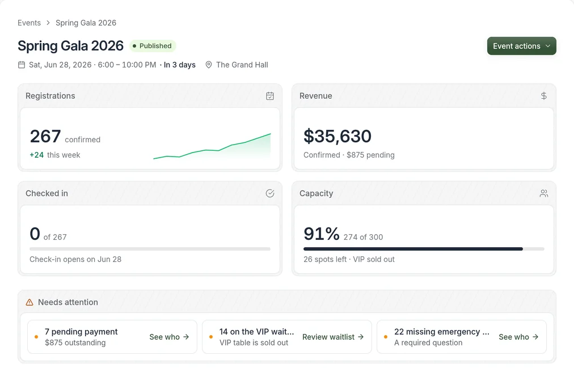Click the breadcrumb chevron separator

(x=48, y=23)
